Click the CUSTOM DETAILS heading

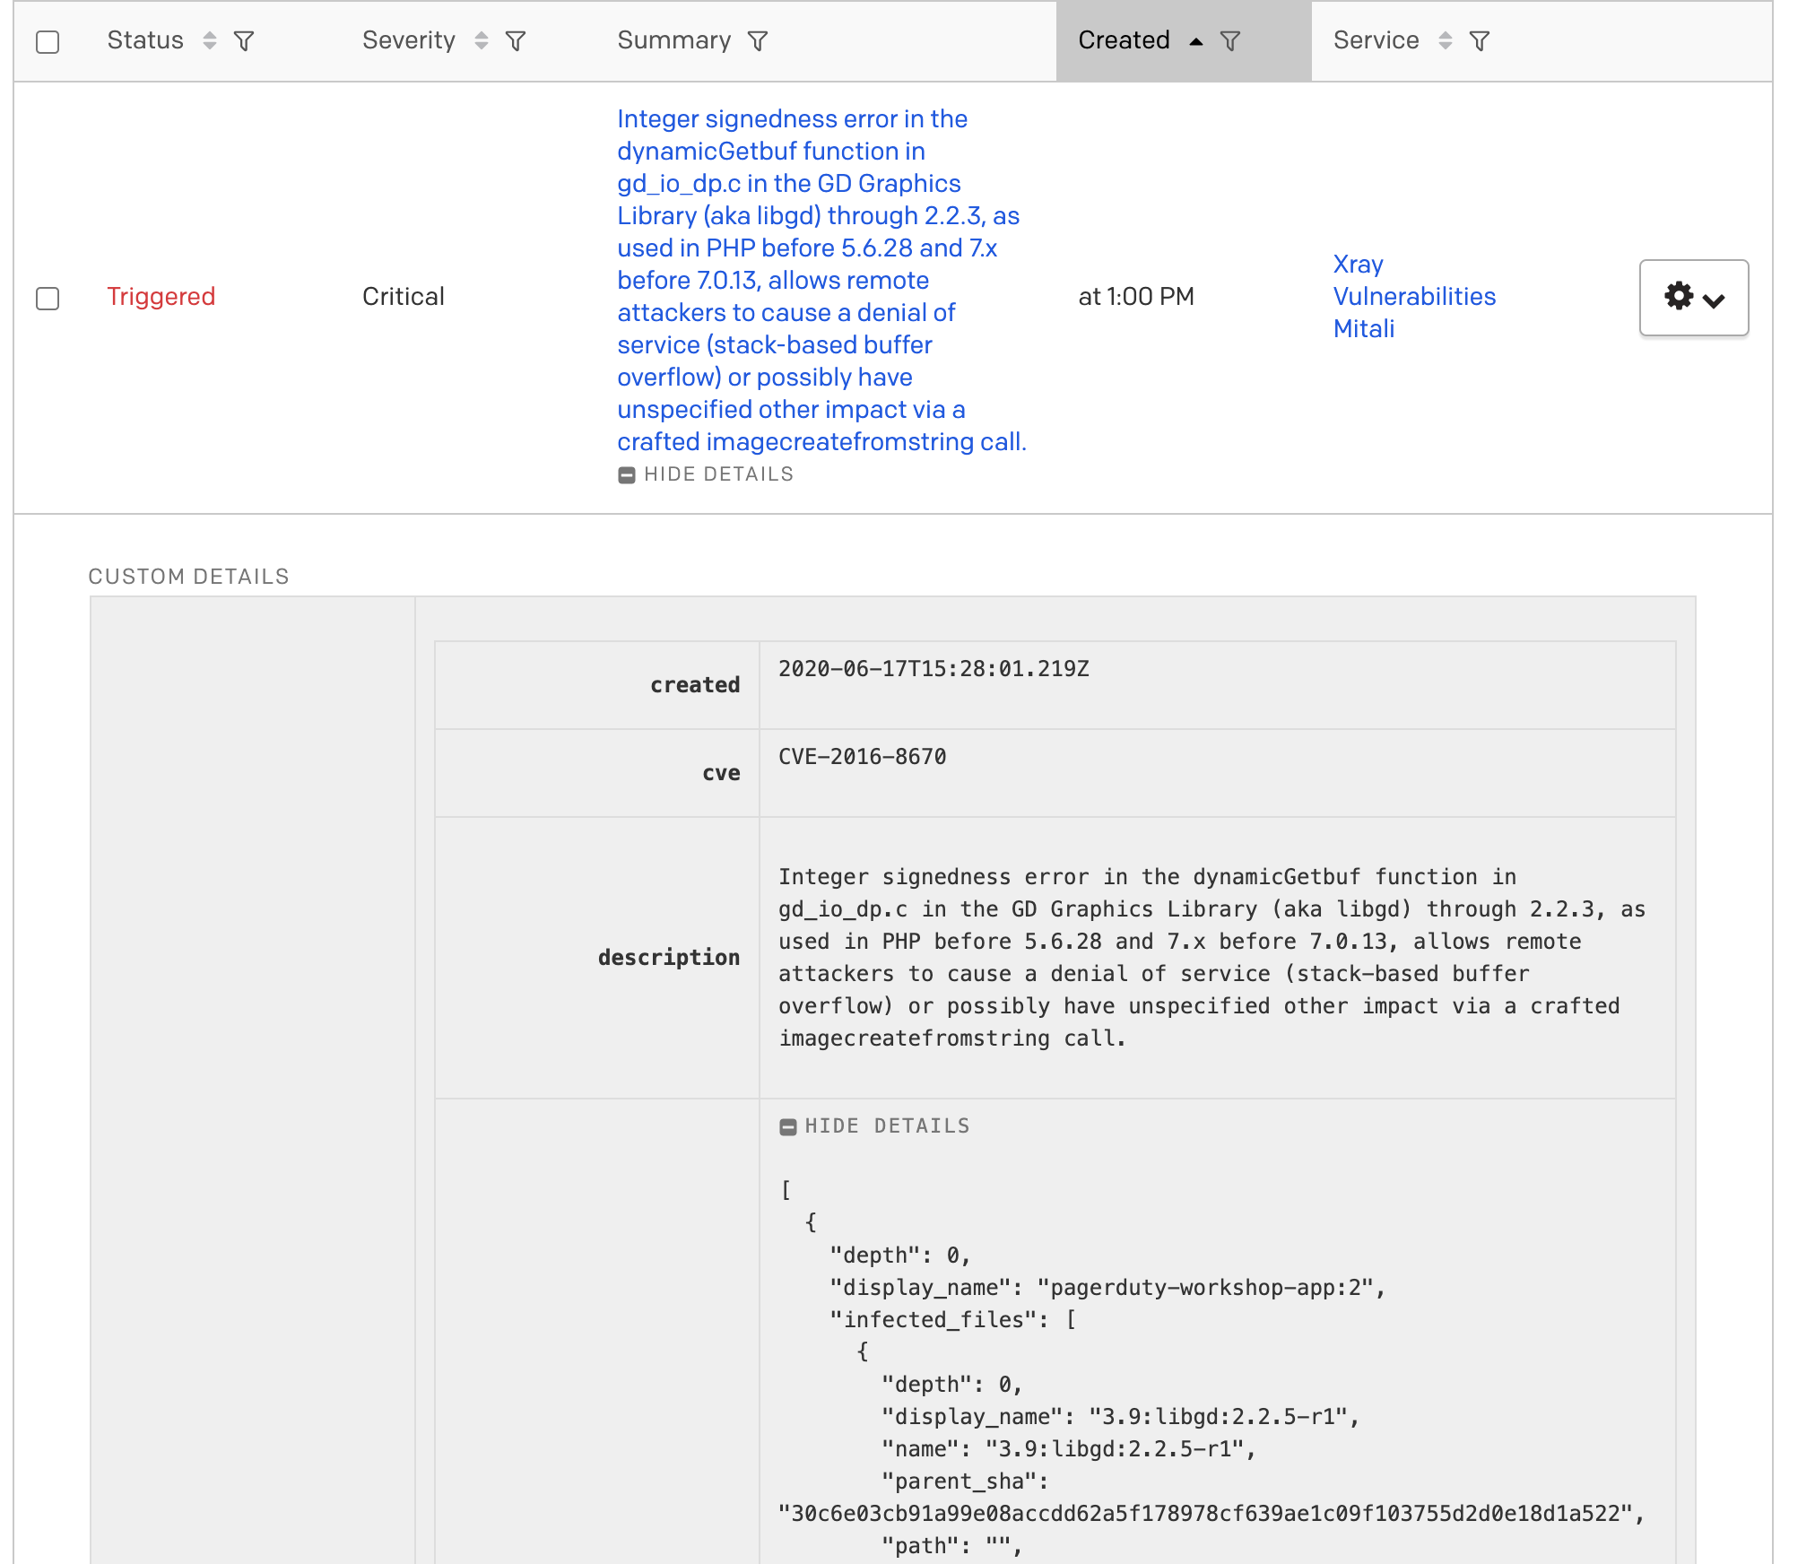click(189, 577)
